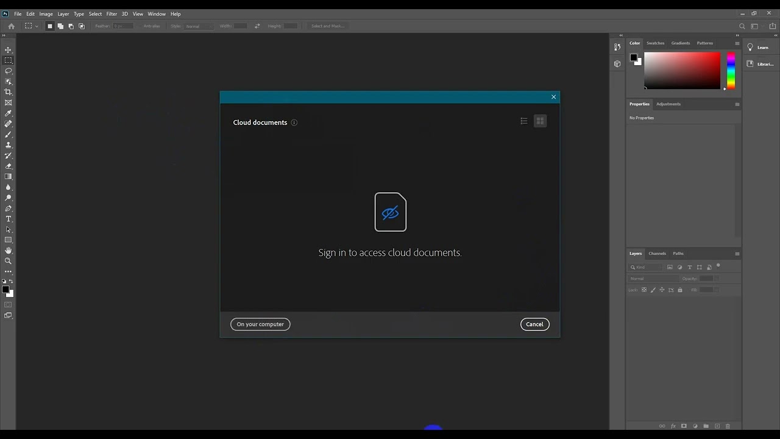The height and width of the screenshot is (439, 780).
Task: Select the Pen tool
Action: point(8,209)
